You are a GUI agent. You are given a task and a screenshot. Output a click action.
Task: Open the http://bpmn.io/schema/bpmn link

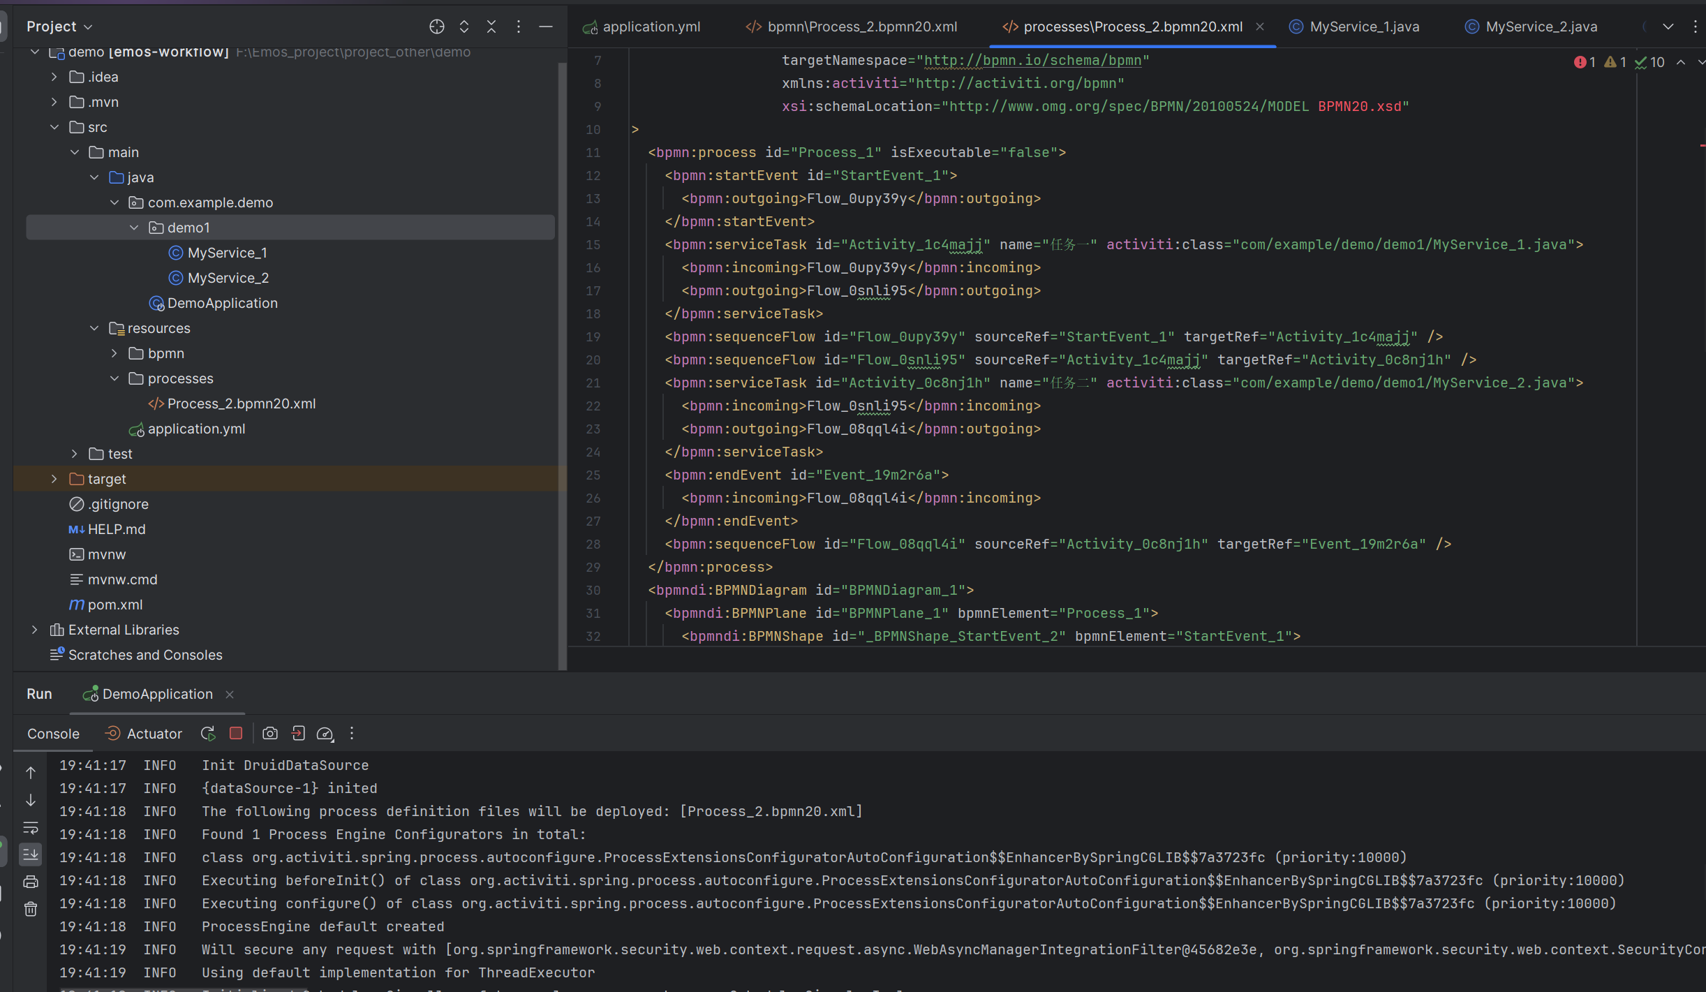click(1032, 60)
